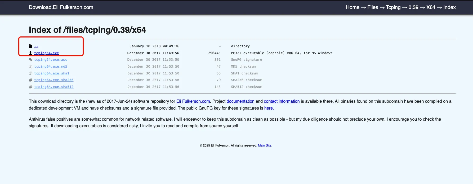The height and width of the screenshot is (184, 473).
Task: Open the parent directory '..' link
Action: point(36,46)
